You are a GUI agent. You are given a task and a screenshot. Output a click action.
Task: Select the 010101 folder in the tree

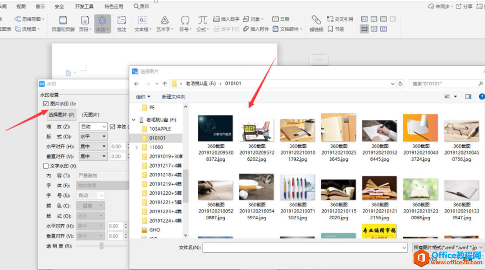coord(156,138)
